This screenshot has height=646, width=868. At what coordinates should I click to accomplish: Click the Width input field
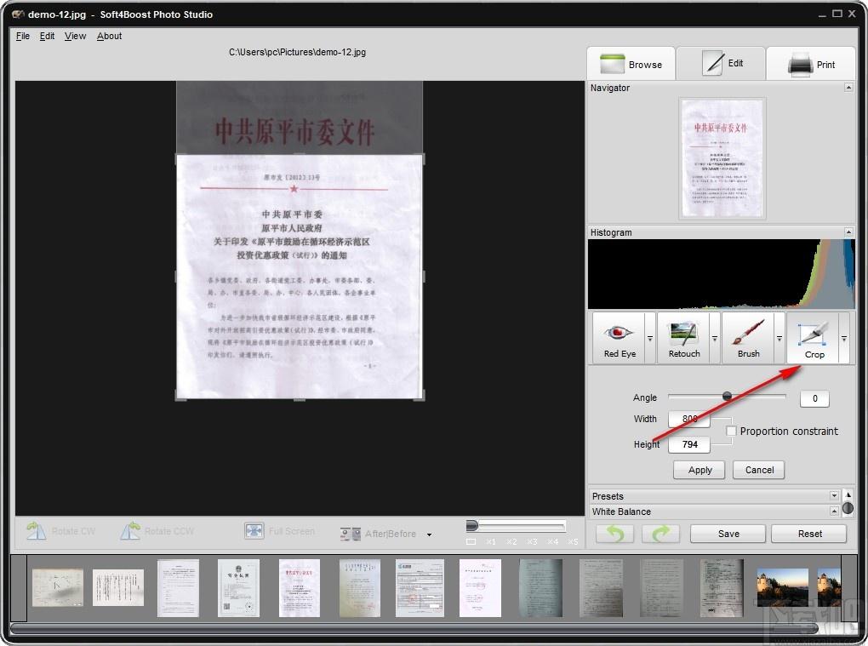tap(689, 419)
